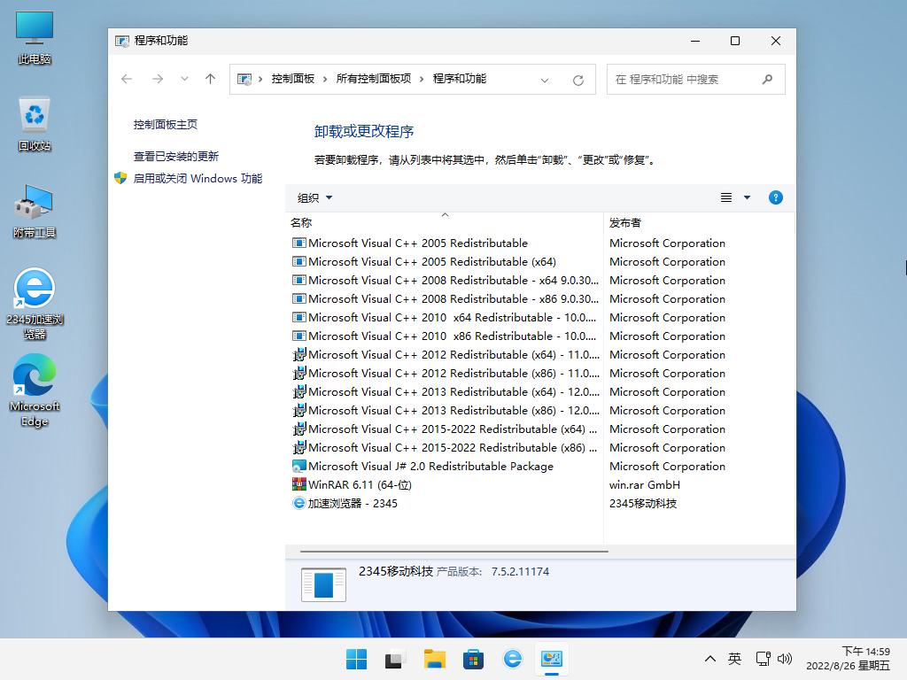Go up one folder level arrow
The image size is (907, 680).
pos(210,79)
